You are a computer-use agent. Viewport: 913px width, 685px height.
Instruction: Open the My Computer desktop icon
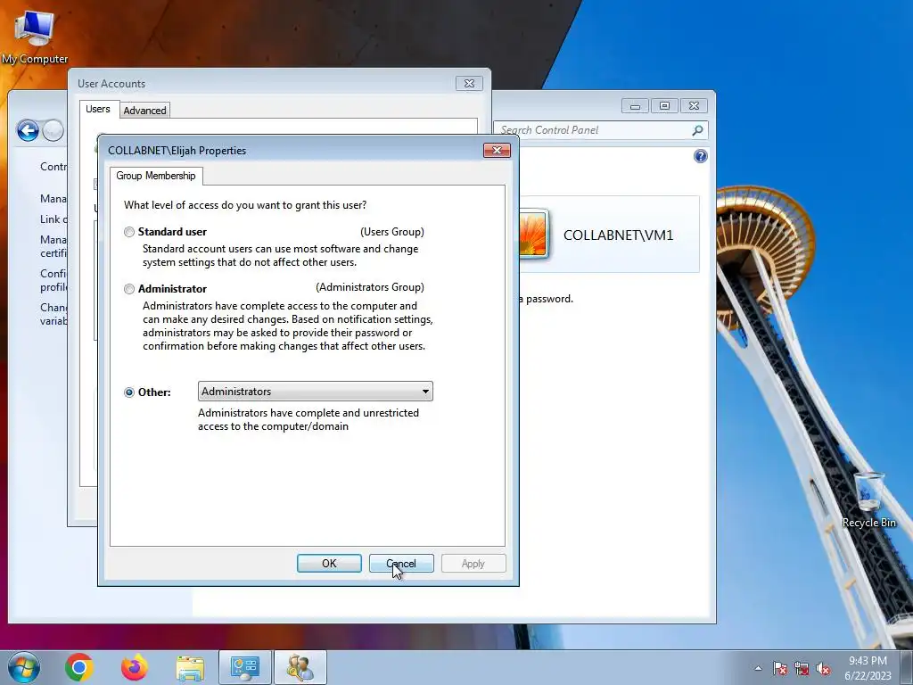coord(35,36)
